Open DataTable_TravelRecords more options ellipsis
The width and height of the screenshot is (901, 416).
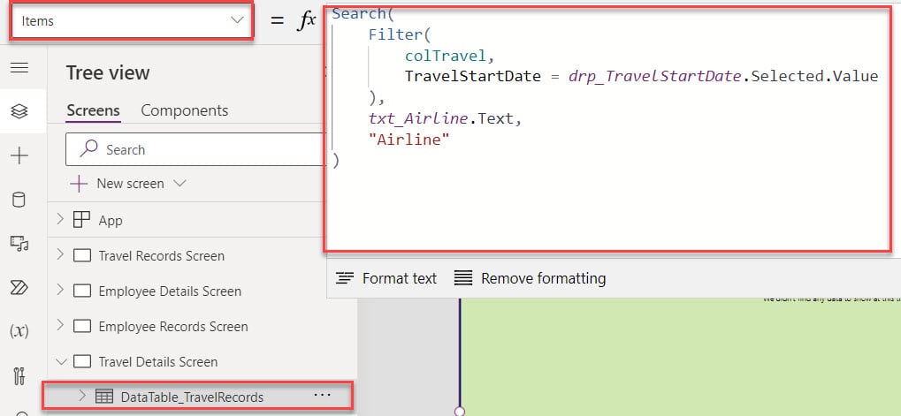[x=323, y=395]
